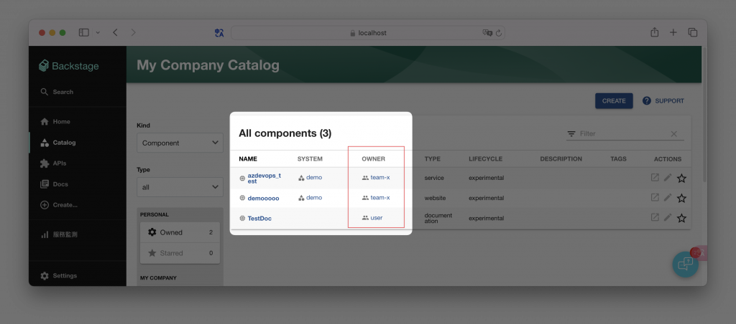Click the view icon for azdevops_test
Screen dimensions: 736x324
(655, 178)
